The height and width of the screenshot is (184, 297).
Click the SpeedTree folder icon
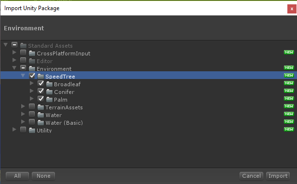(40, 76)
